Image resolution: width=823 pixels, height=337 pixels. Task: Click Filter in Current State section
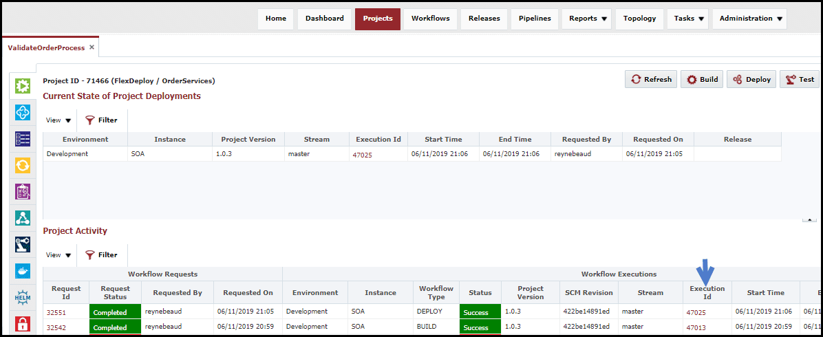pyautogui.click(x=101, y=120)
